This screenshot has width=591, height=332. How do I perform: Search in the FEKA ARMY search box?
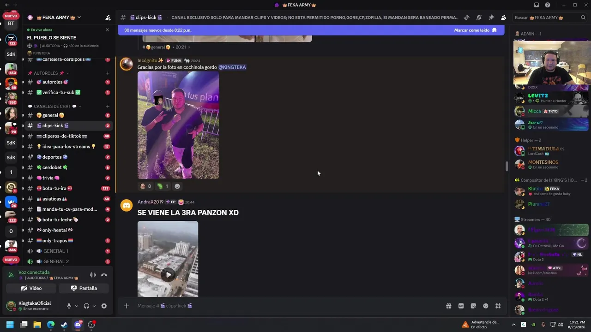point(549,18)
